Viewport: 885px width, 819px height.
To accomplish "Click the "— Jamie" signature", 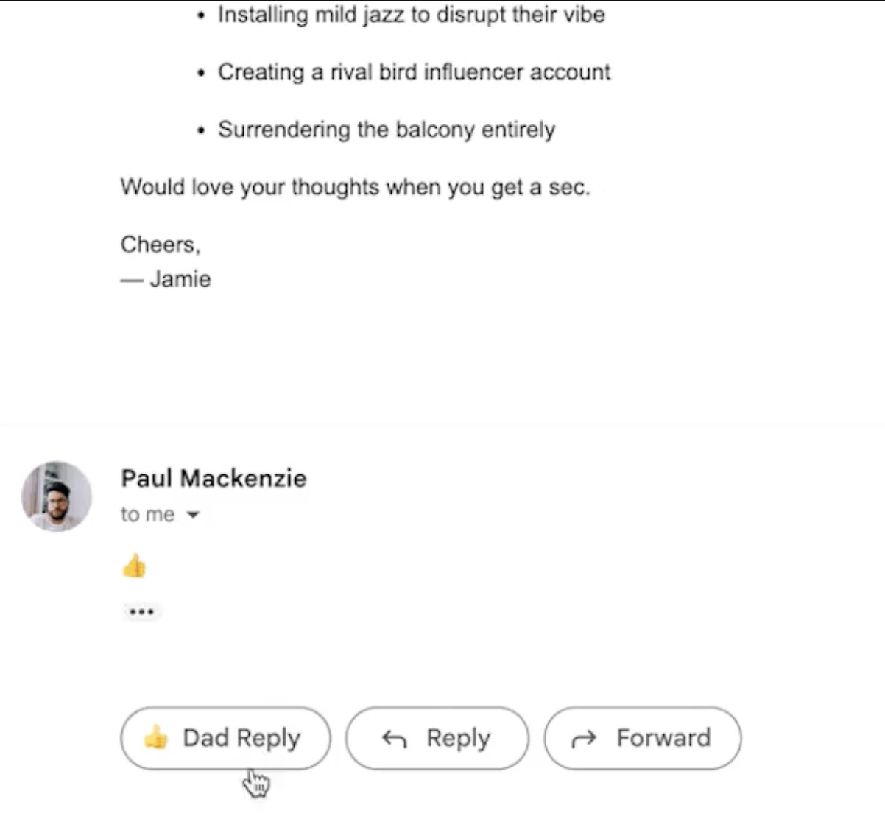I will tap(166, 279).
